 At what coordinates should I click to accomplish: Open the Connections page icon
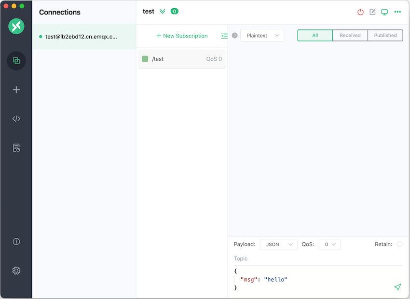click(x=16, y=61)
